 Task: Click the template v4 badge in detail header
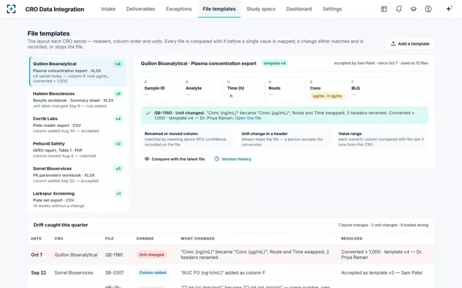click(x=275, y=63)
